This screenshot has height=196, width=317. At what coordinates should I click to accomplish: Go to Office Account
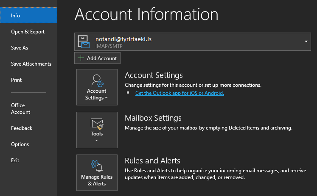coord(20,109)
